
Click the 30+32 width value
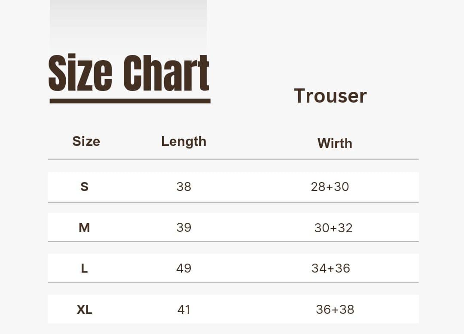pyautogui.click(x=333, y=228)
